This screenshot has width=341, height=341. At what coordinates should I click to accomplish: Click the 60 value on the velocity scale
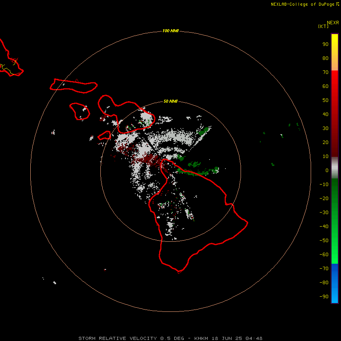(325, 86)
